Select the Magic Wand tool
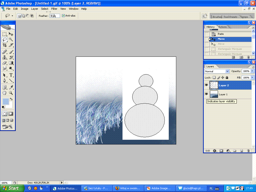The image size is (256, 192). point(11,39)
